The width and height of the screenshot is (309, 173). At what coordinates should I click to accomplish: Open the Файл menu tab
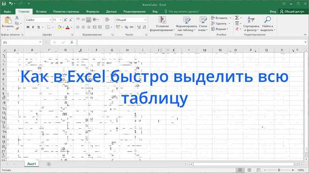click(7, 12)
